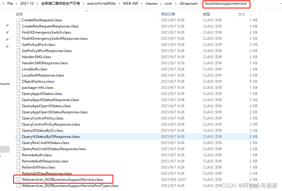
Task: Click the RemoteAuthResponse.class file icon
Action: (x=18, y=161)
